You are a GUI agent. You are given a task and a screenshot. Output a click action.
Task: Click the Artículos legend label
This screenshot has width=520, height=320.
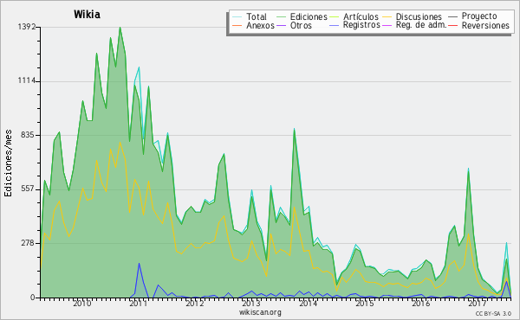[x=361, y=16]
